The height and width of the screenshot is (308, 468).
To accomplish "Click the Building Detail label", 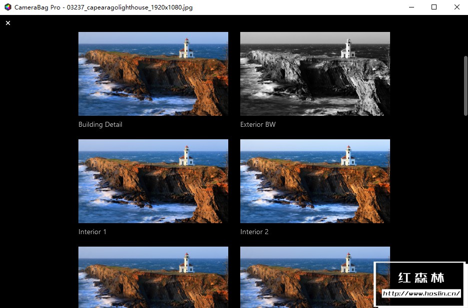I will pos(100,125).
